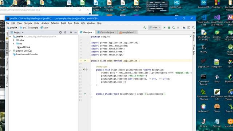Open Project panel settings gear
The image size is (233, 131).
point(71,32)
